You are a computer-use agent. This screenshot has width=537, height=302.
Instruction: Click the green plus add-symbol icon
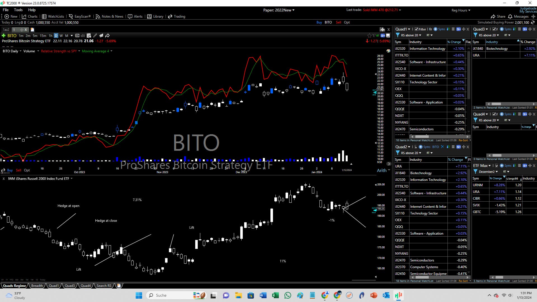[4, 36]
